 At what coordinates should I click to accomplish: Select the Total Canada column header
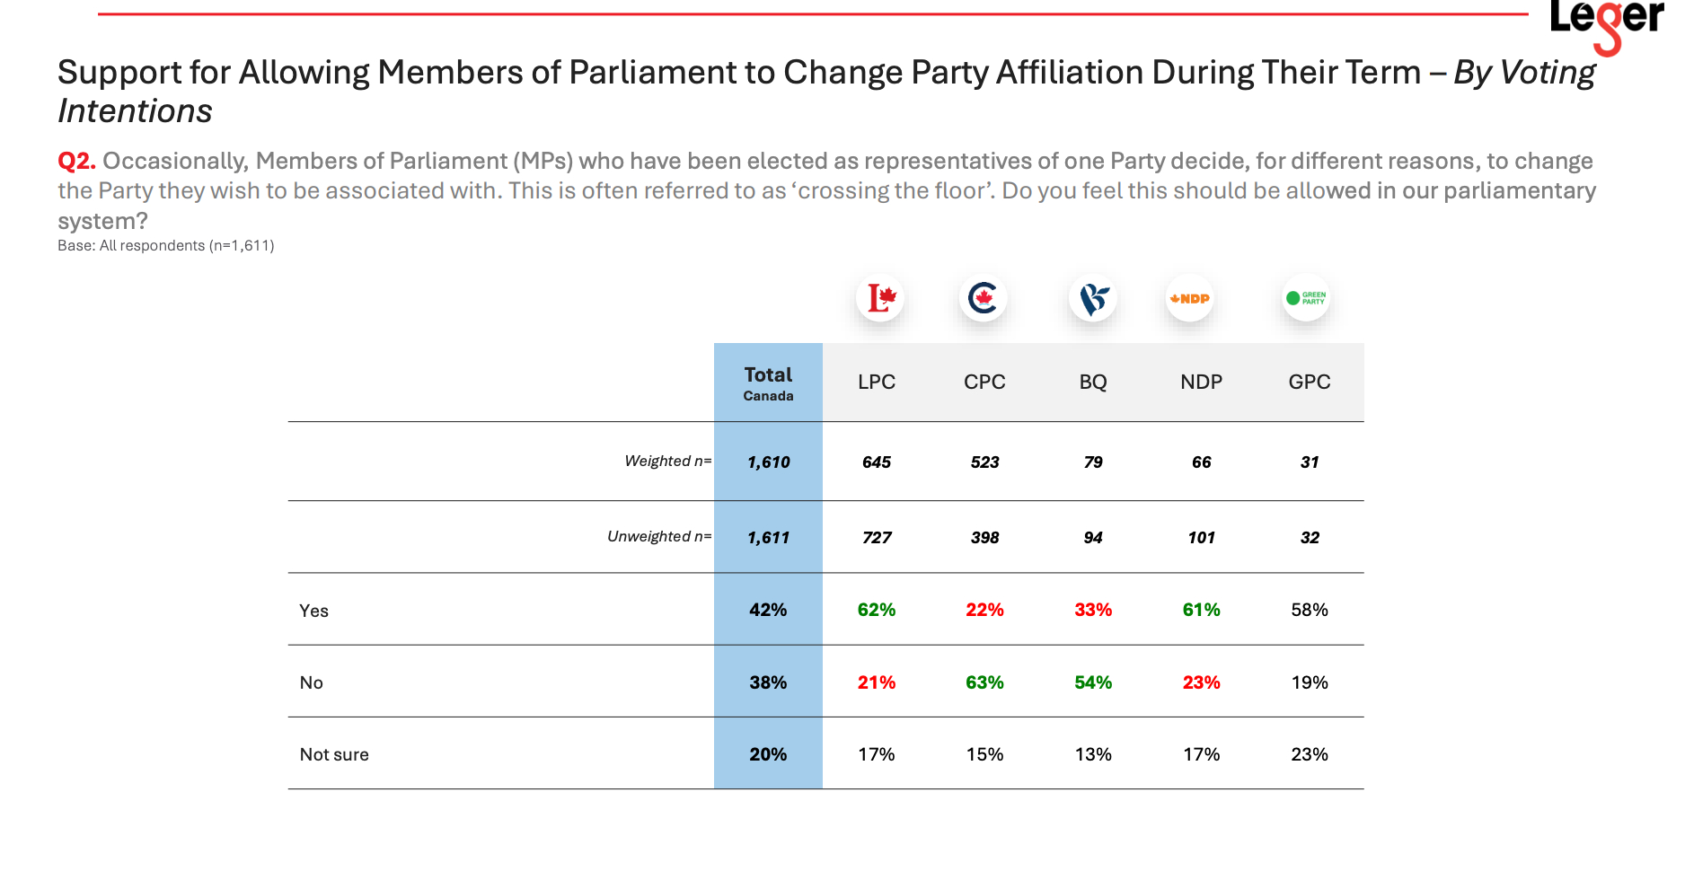tap(768, 383)
